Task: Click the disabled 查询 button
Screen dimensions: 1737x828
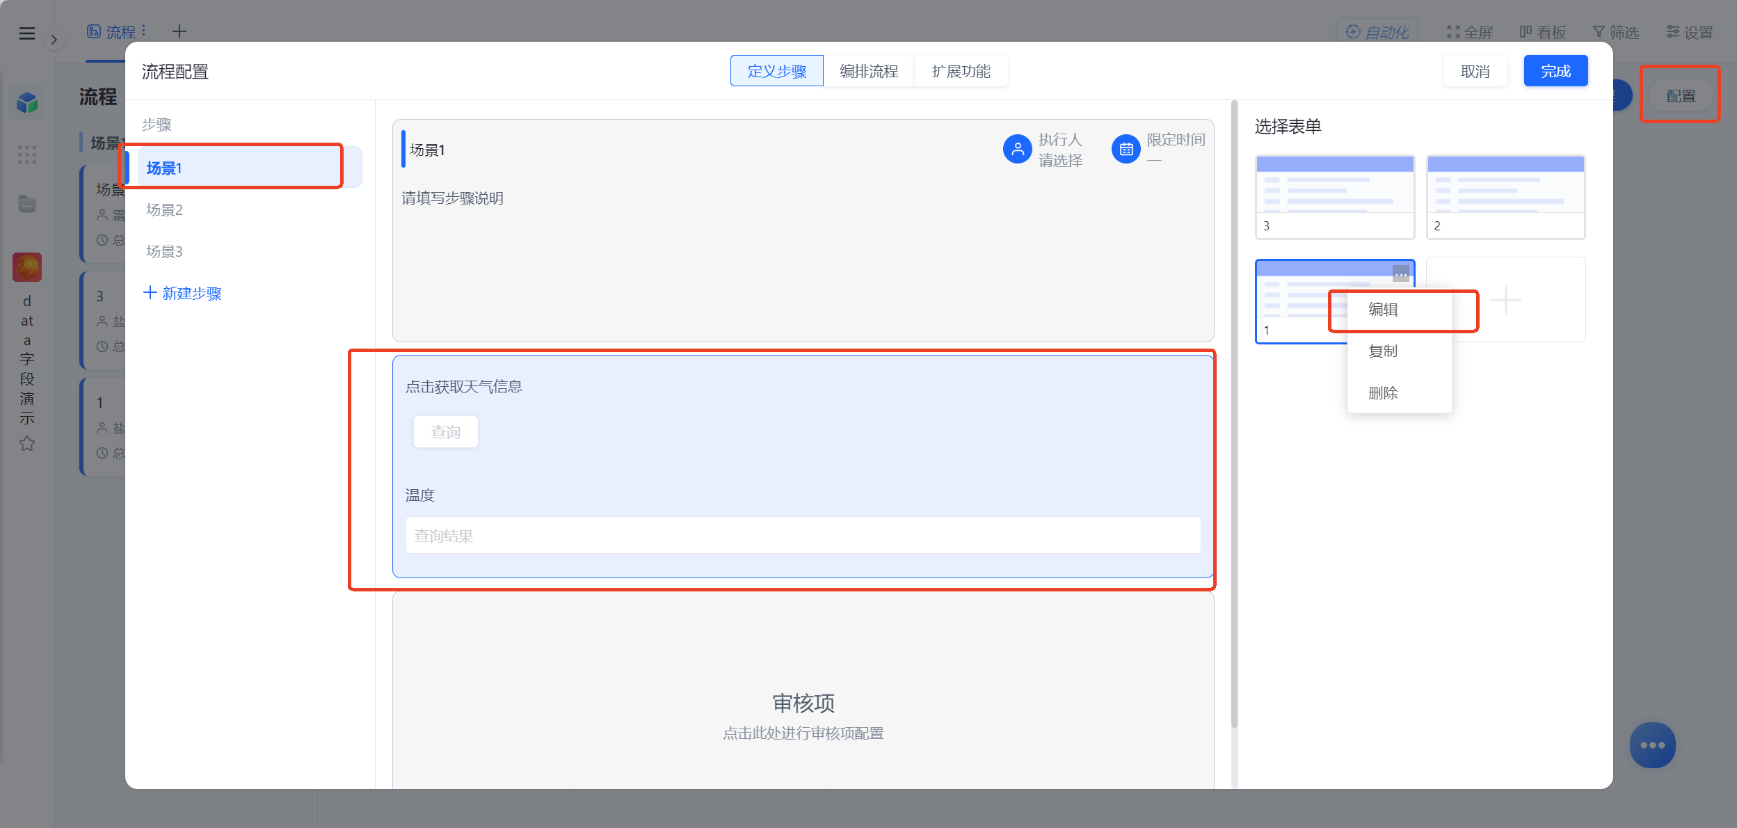Action: pyautogui.click(x=445, y=432)
